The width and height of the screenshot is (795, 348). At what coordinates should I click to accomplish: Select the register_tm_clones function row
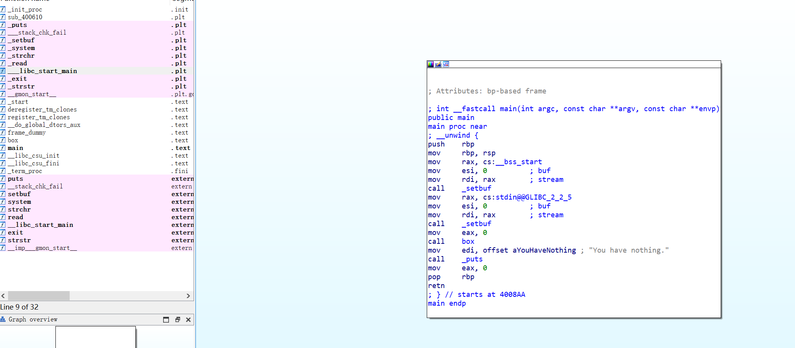click(97, 117)
